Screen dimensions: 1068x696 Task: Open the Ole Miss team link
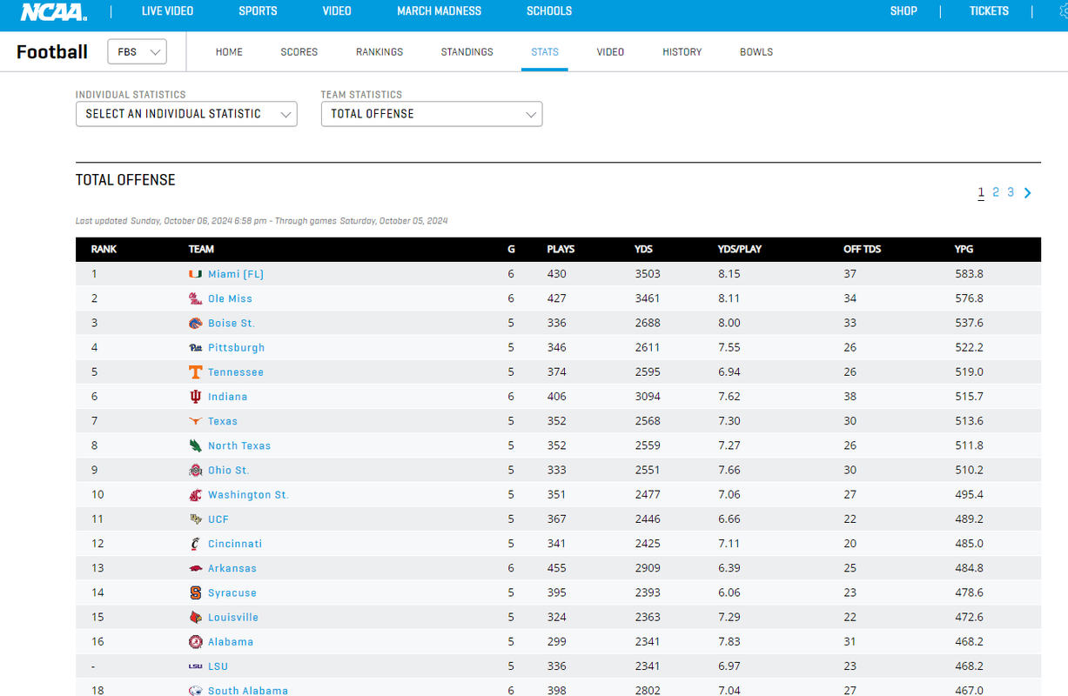point(230,298)
